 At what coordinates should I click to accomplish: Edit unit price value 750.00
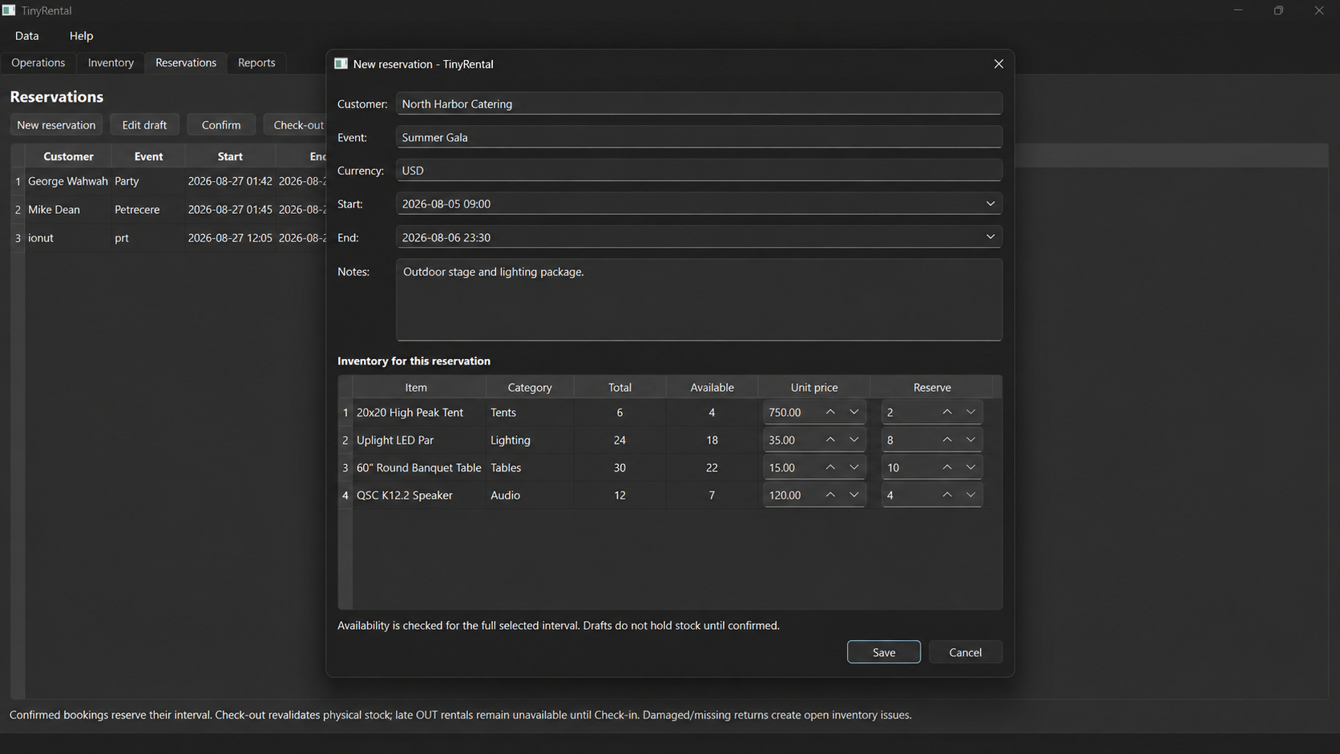coord(791,412)
